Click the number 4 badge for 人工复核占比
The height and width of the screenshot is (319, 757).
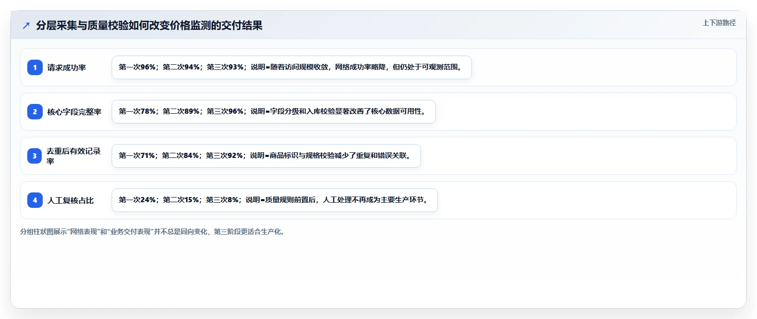click(x=35, y=200)
